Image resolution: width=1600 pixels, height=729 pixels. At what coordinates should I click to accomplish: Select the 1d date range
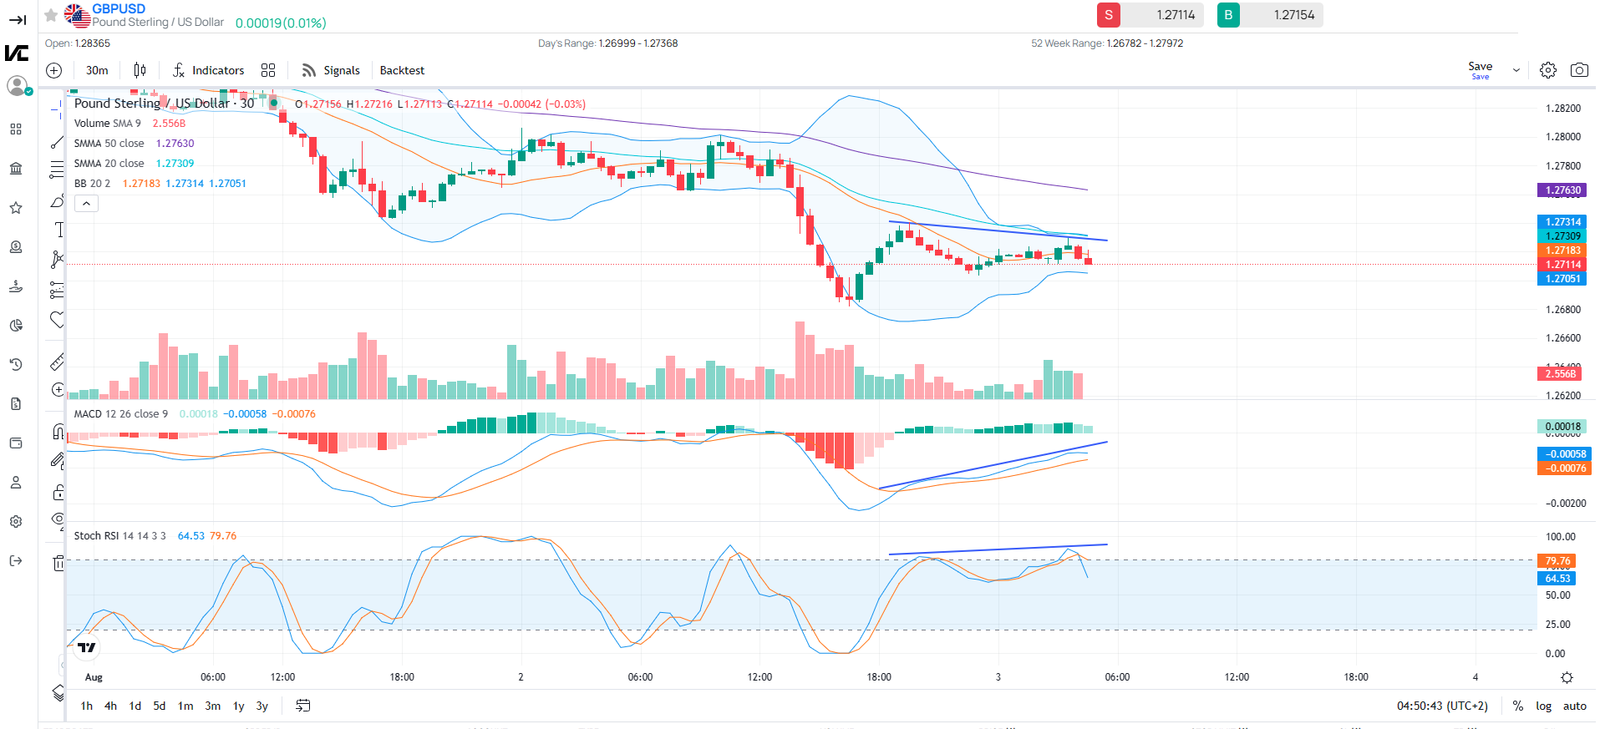tap(135, 706)
